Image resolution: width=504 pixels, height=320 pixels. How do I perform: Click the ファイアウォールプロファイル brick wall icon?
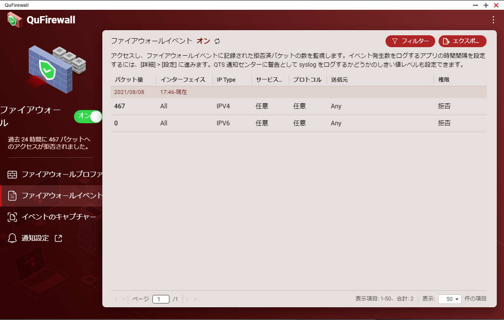tap(12, 174)
